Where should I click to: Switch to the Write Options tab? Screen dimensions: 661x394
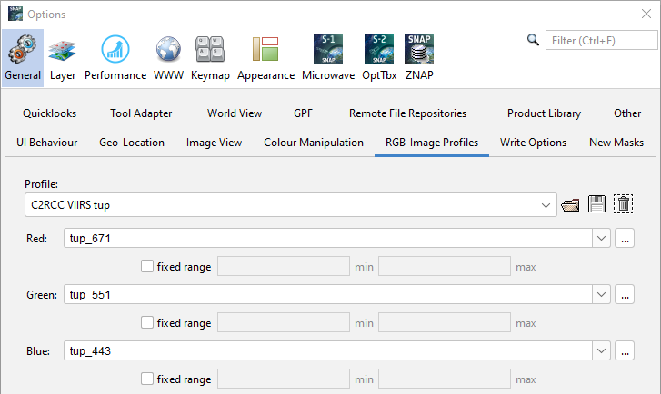pyautogui.click(x=533, y=143)
